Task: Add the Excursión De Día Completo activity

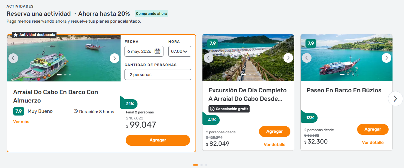Action: pyautogui.click(x=274, y=132)
